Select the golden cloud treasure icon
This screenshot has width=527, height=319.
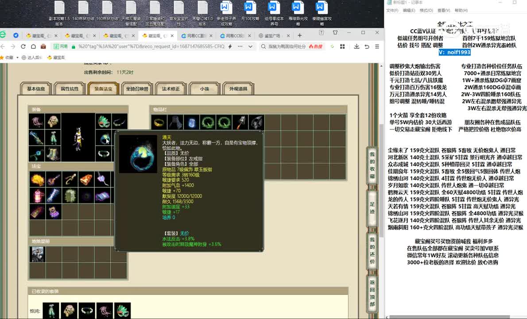coord(37,180)
